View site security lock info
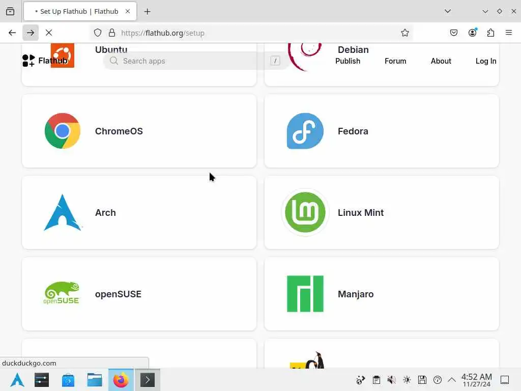This screenshot has width=521, height=391. [112, 33]
